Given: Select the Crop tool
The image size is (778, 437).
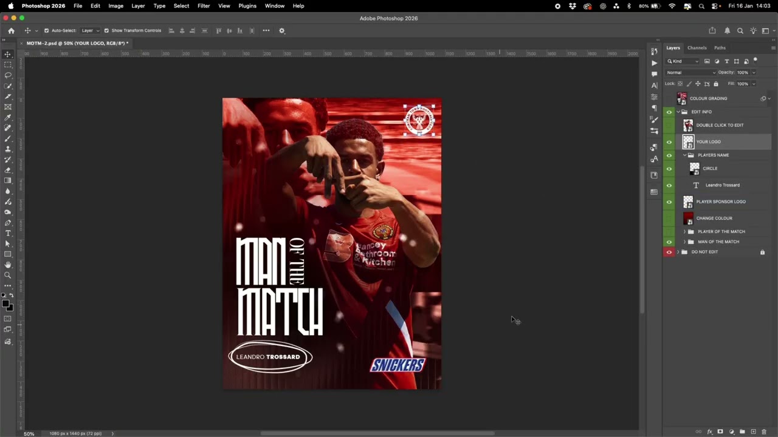Looking at the screenshot, I should point(8,97).
